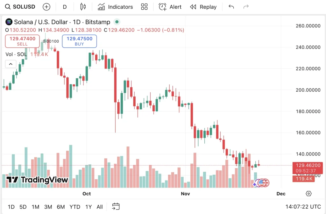
Task: Open the D interval dropdown
Action: (65, 6)
